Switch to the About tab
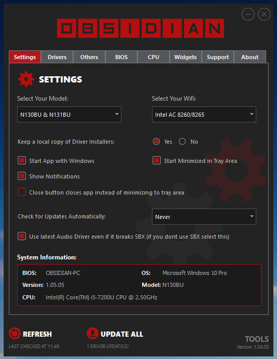This screenshot has height=359, width=277. point(250,57)
